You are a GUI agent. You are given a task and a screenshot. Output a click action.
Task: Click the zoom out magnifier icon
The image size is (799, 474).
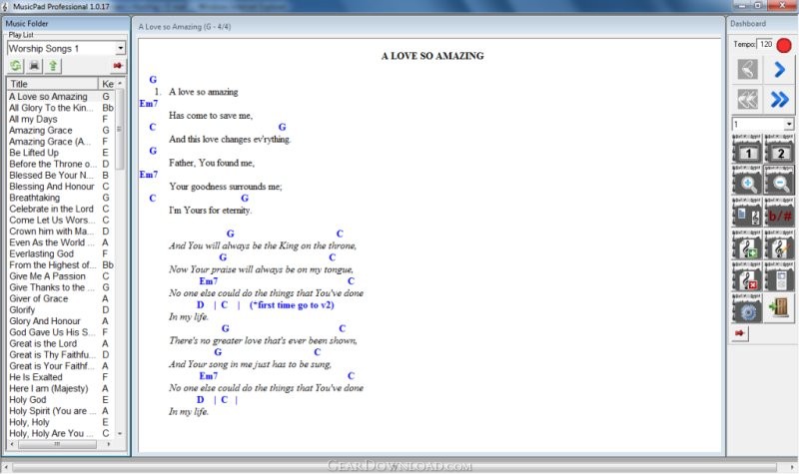tap(779, 181)
